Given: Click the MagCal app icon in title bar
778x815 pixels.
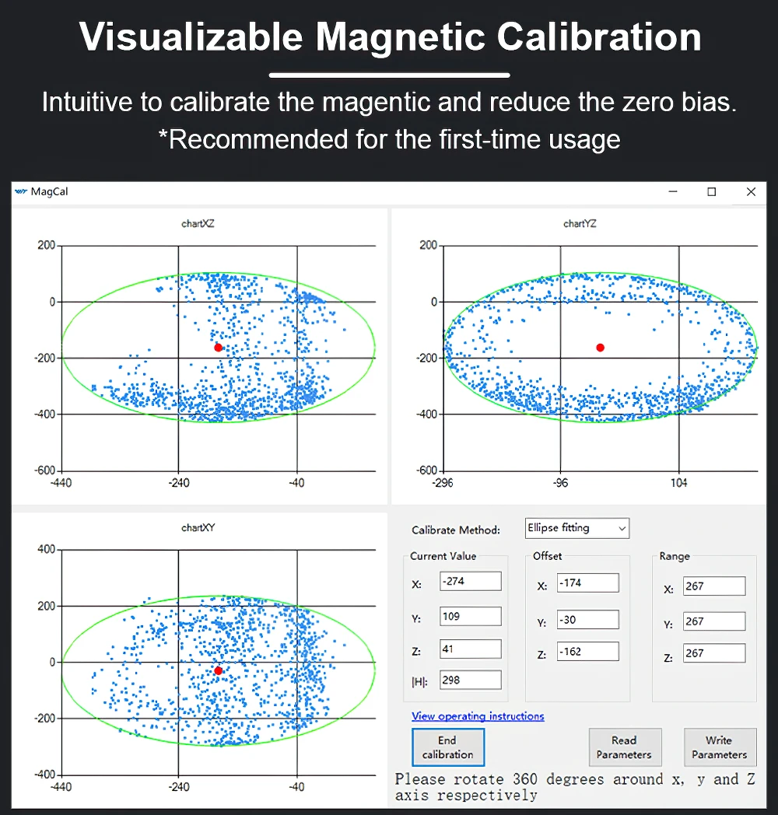Looking at the screenshot, I should pos(21,192).
